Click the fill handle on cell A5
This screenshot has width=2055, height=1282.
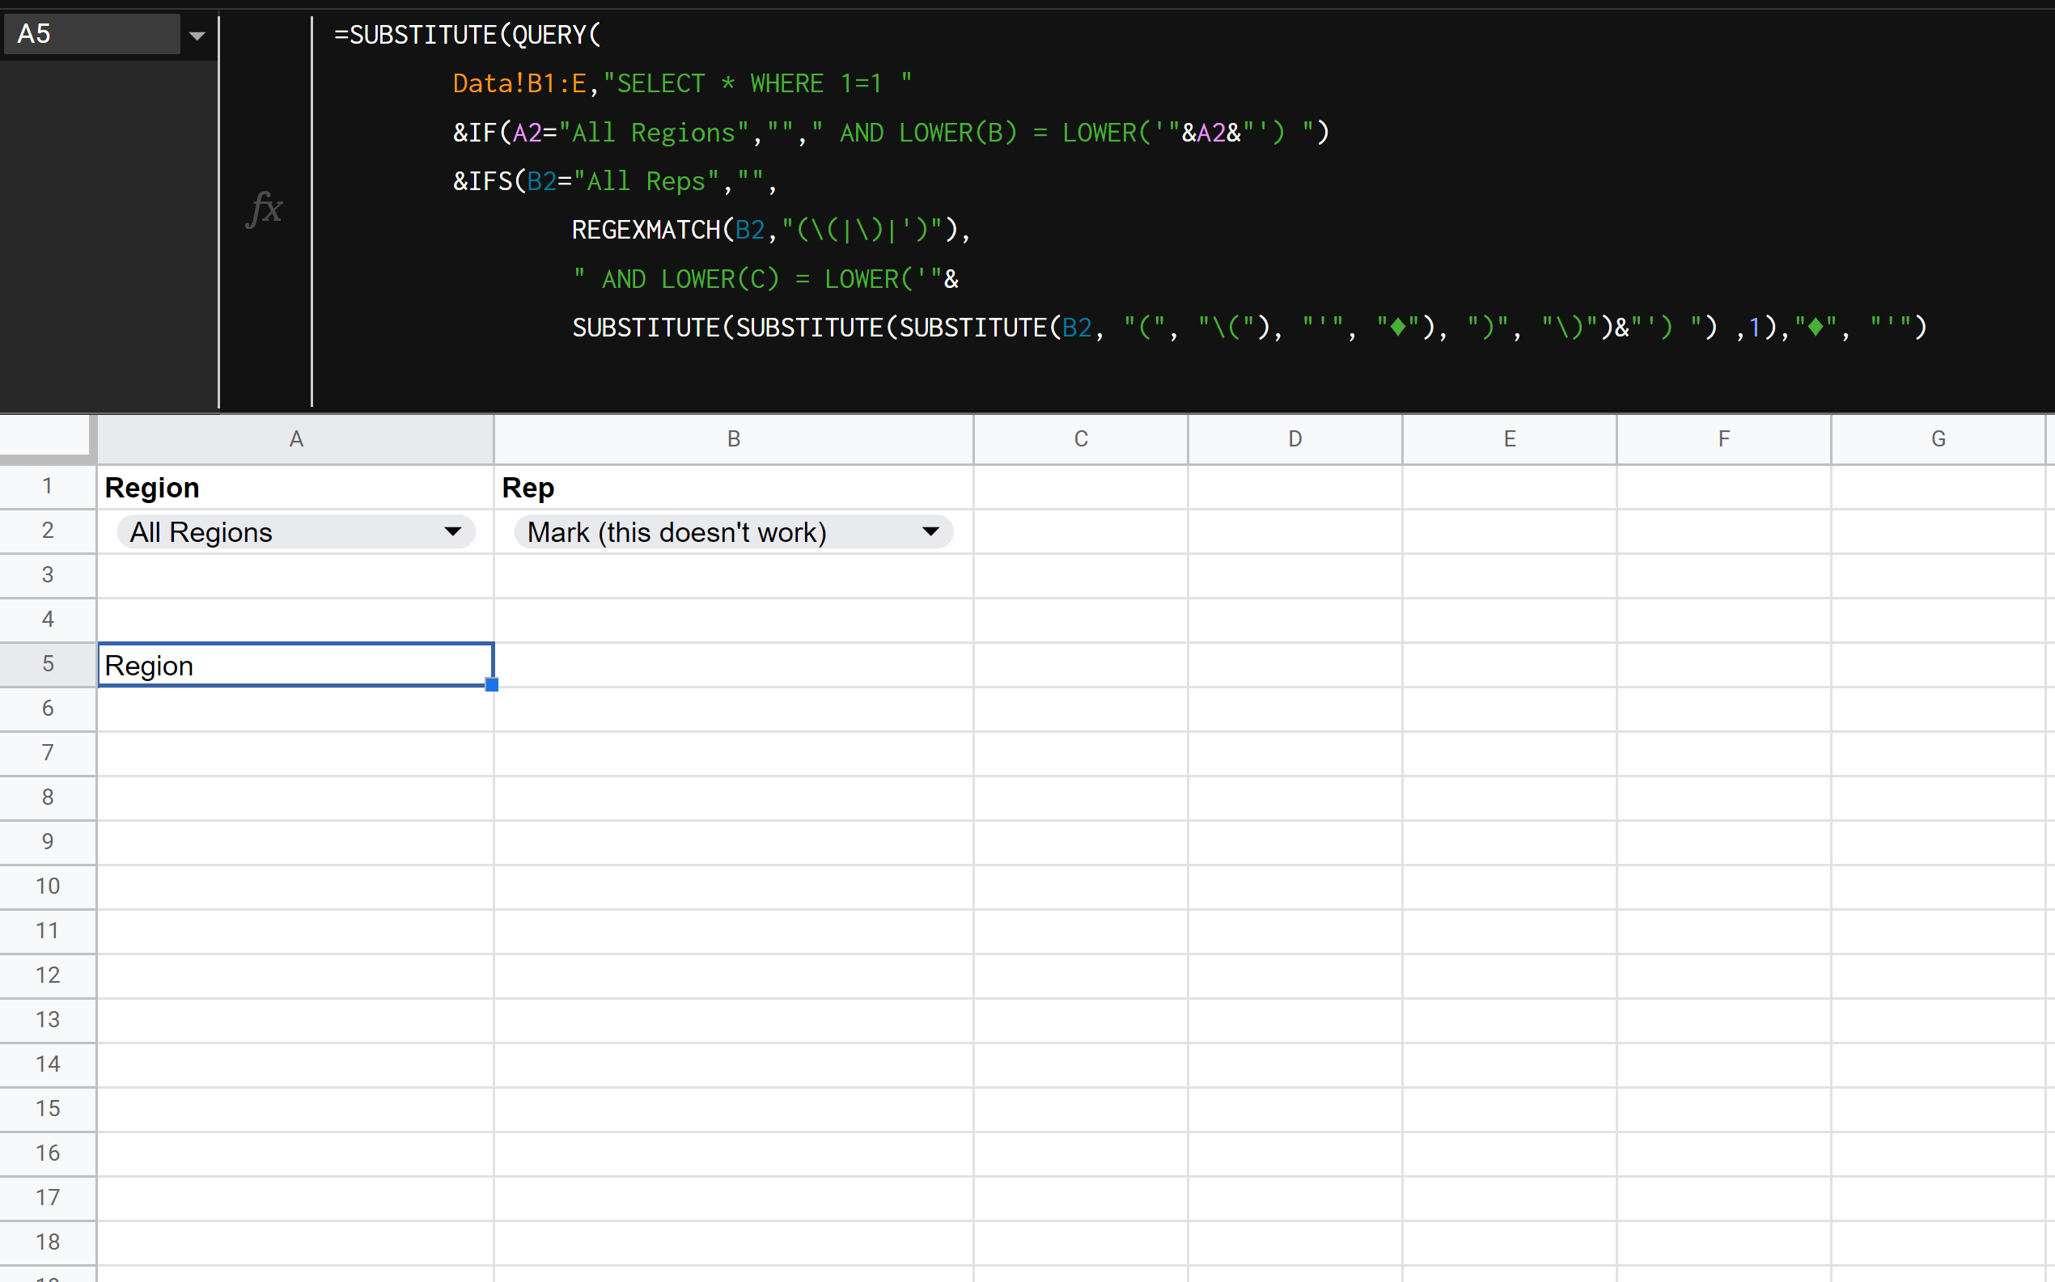(492, 685)
